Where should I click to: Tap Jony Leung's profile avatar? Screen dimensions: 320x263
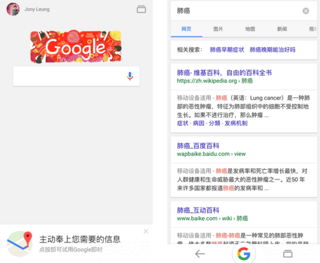pos(13,9)
